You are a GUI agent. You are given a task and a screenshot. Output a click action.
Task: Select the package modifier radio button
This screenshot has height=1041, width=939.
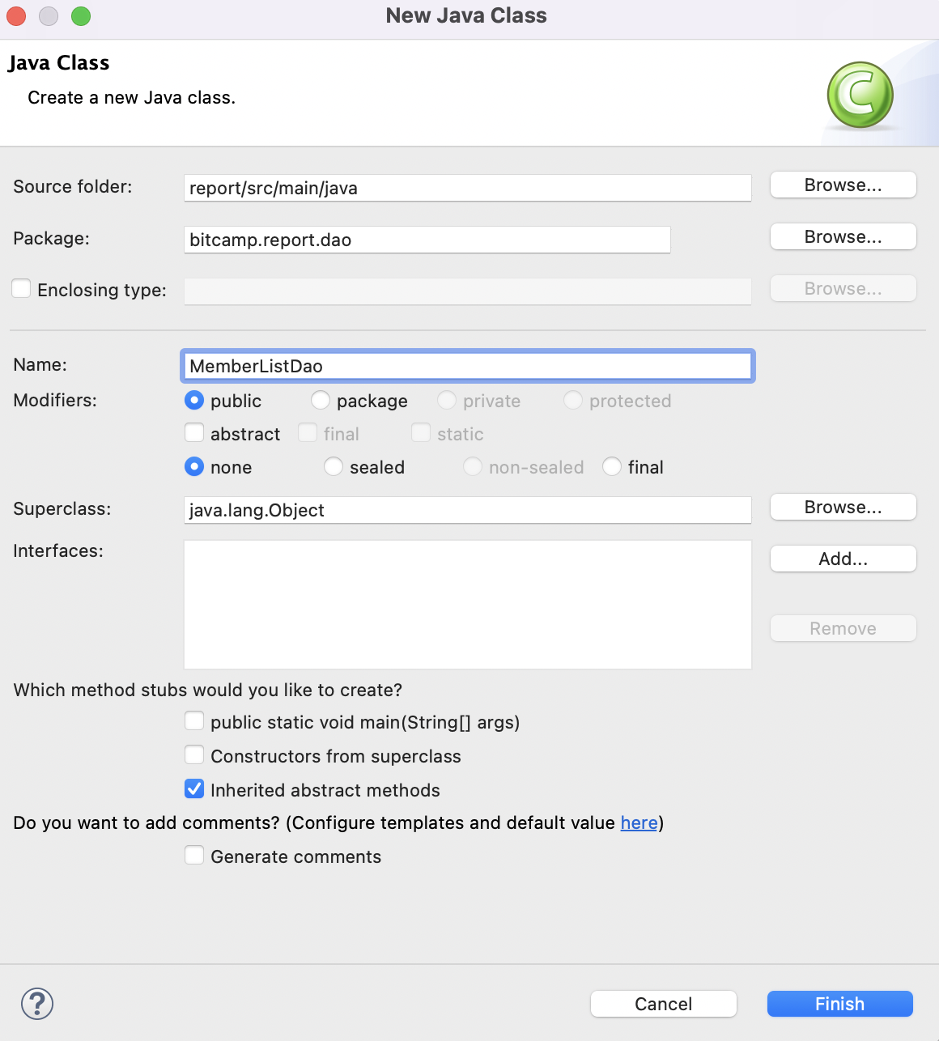pos(321,401)
